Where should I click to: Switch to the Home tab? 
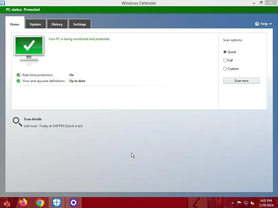pyautogui.click(x=15, y=24)
